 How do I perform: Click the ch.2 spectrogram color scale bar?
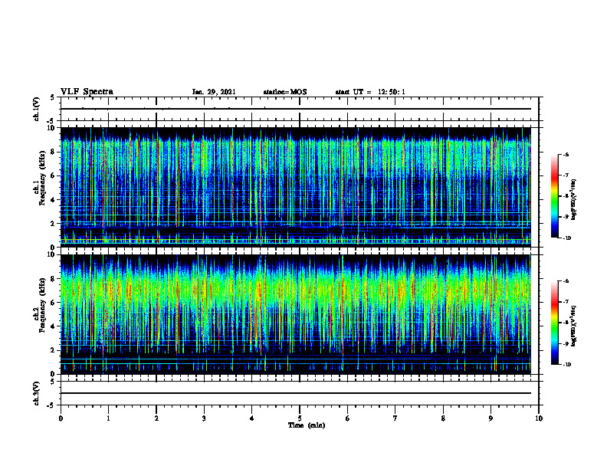coord(554,323)
